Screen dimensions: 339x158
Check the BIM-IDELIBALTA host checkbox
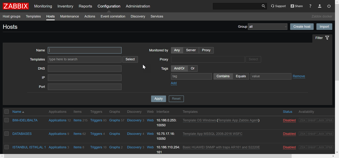(7, 120)
